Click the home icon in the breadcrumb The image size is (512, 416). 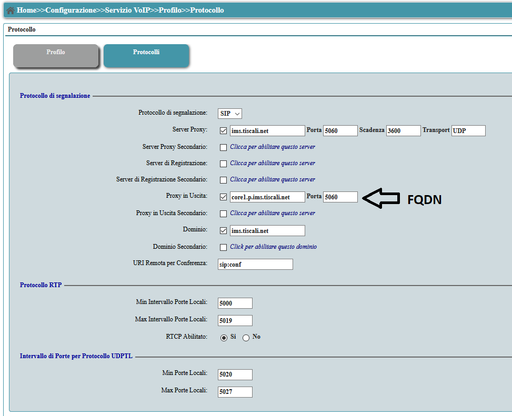(x=11, y=11)
